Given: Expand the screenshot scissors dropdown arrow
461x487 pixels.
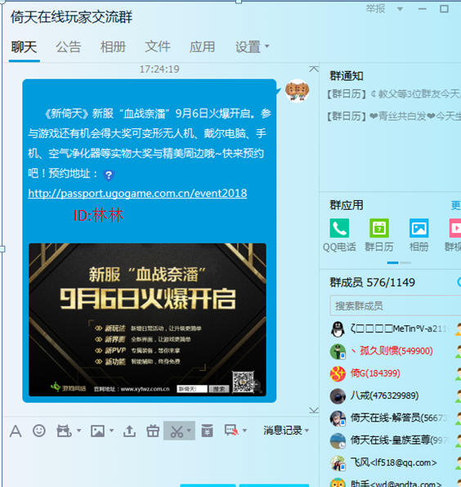Looking at the screenshot, I should coord(189,431).
